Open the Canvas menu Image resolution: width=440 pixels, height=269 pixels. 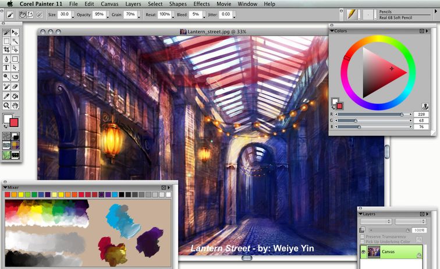point(110,4)
